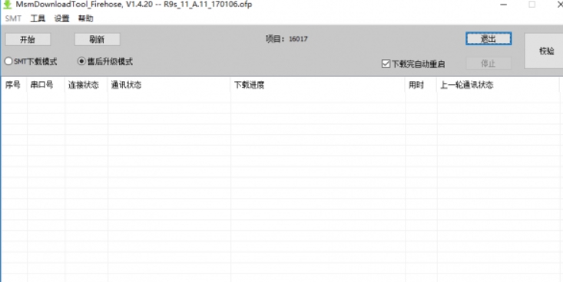This screenshot has width=563, height=282.
Task: Click the 串口号 column header
Action: (46, 85)
